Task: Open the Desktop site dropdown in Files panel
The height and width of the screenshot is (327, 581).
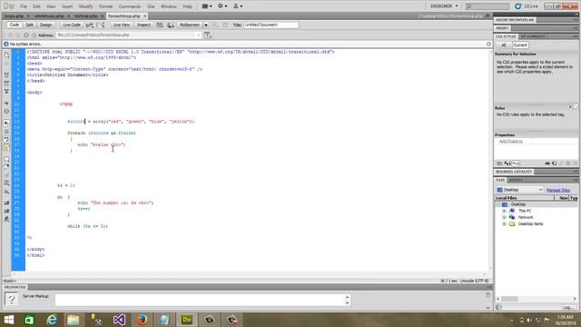Action: 519,190
